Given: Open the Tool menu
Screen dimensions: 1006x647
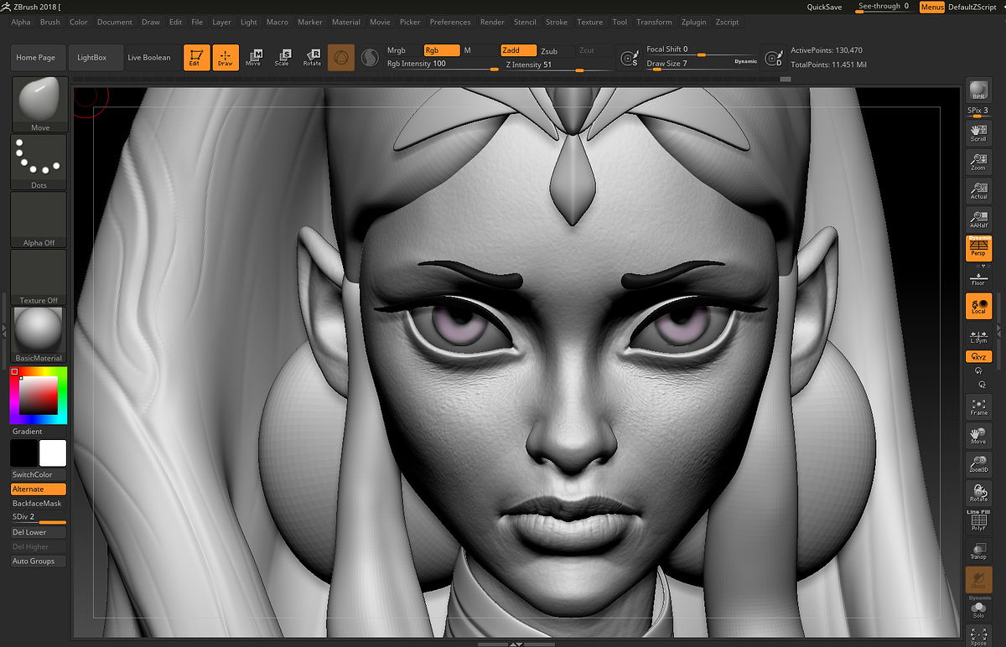Looking at the screenshot, I should pos(620,23).
